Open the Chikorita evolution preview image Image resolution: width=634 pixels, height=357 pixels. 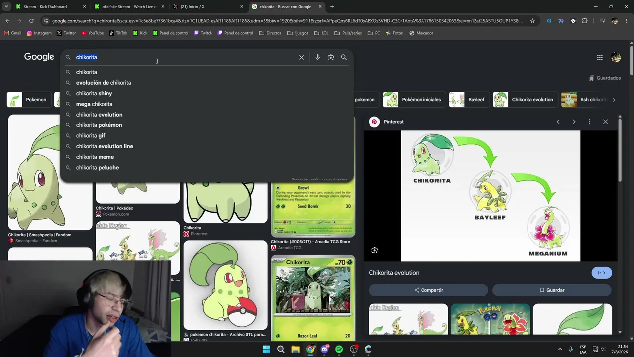tap(490, 196)
